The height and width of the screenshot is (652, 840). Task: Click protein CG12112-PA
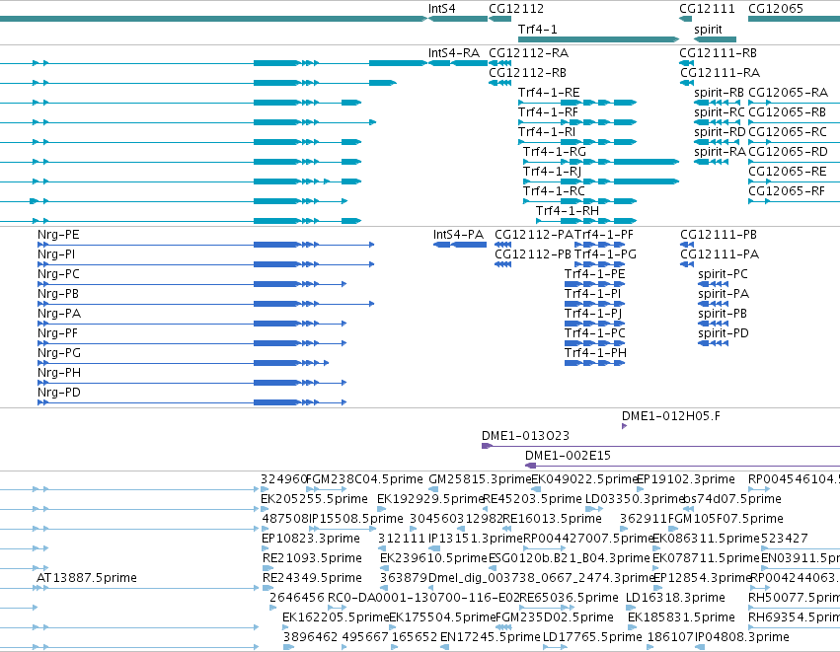tap(534, 235)
